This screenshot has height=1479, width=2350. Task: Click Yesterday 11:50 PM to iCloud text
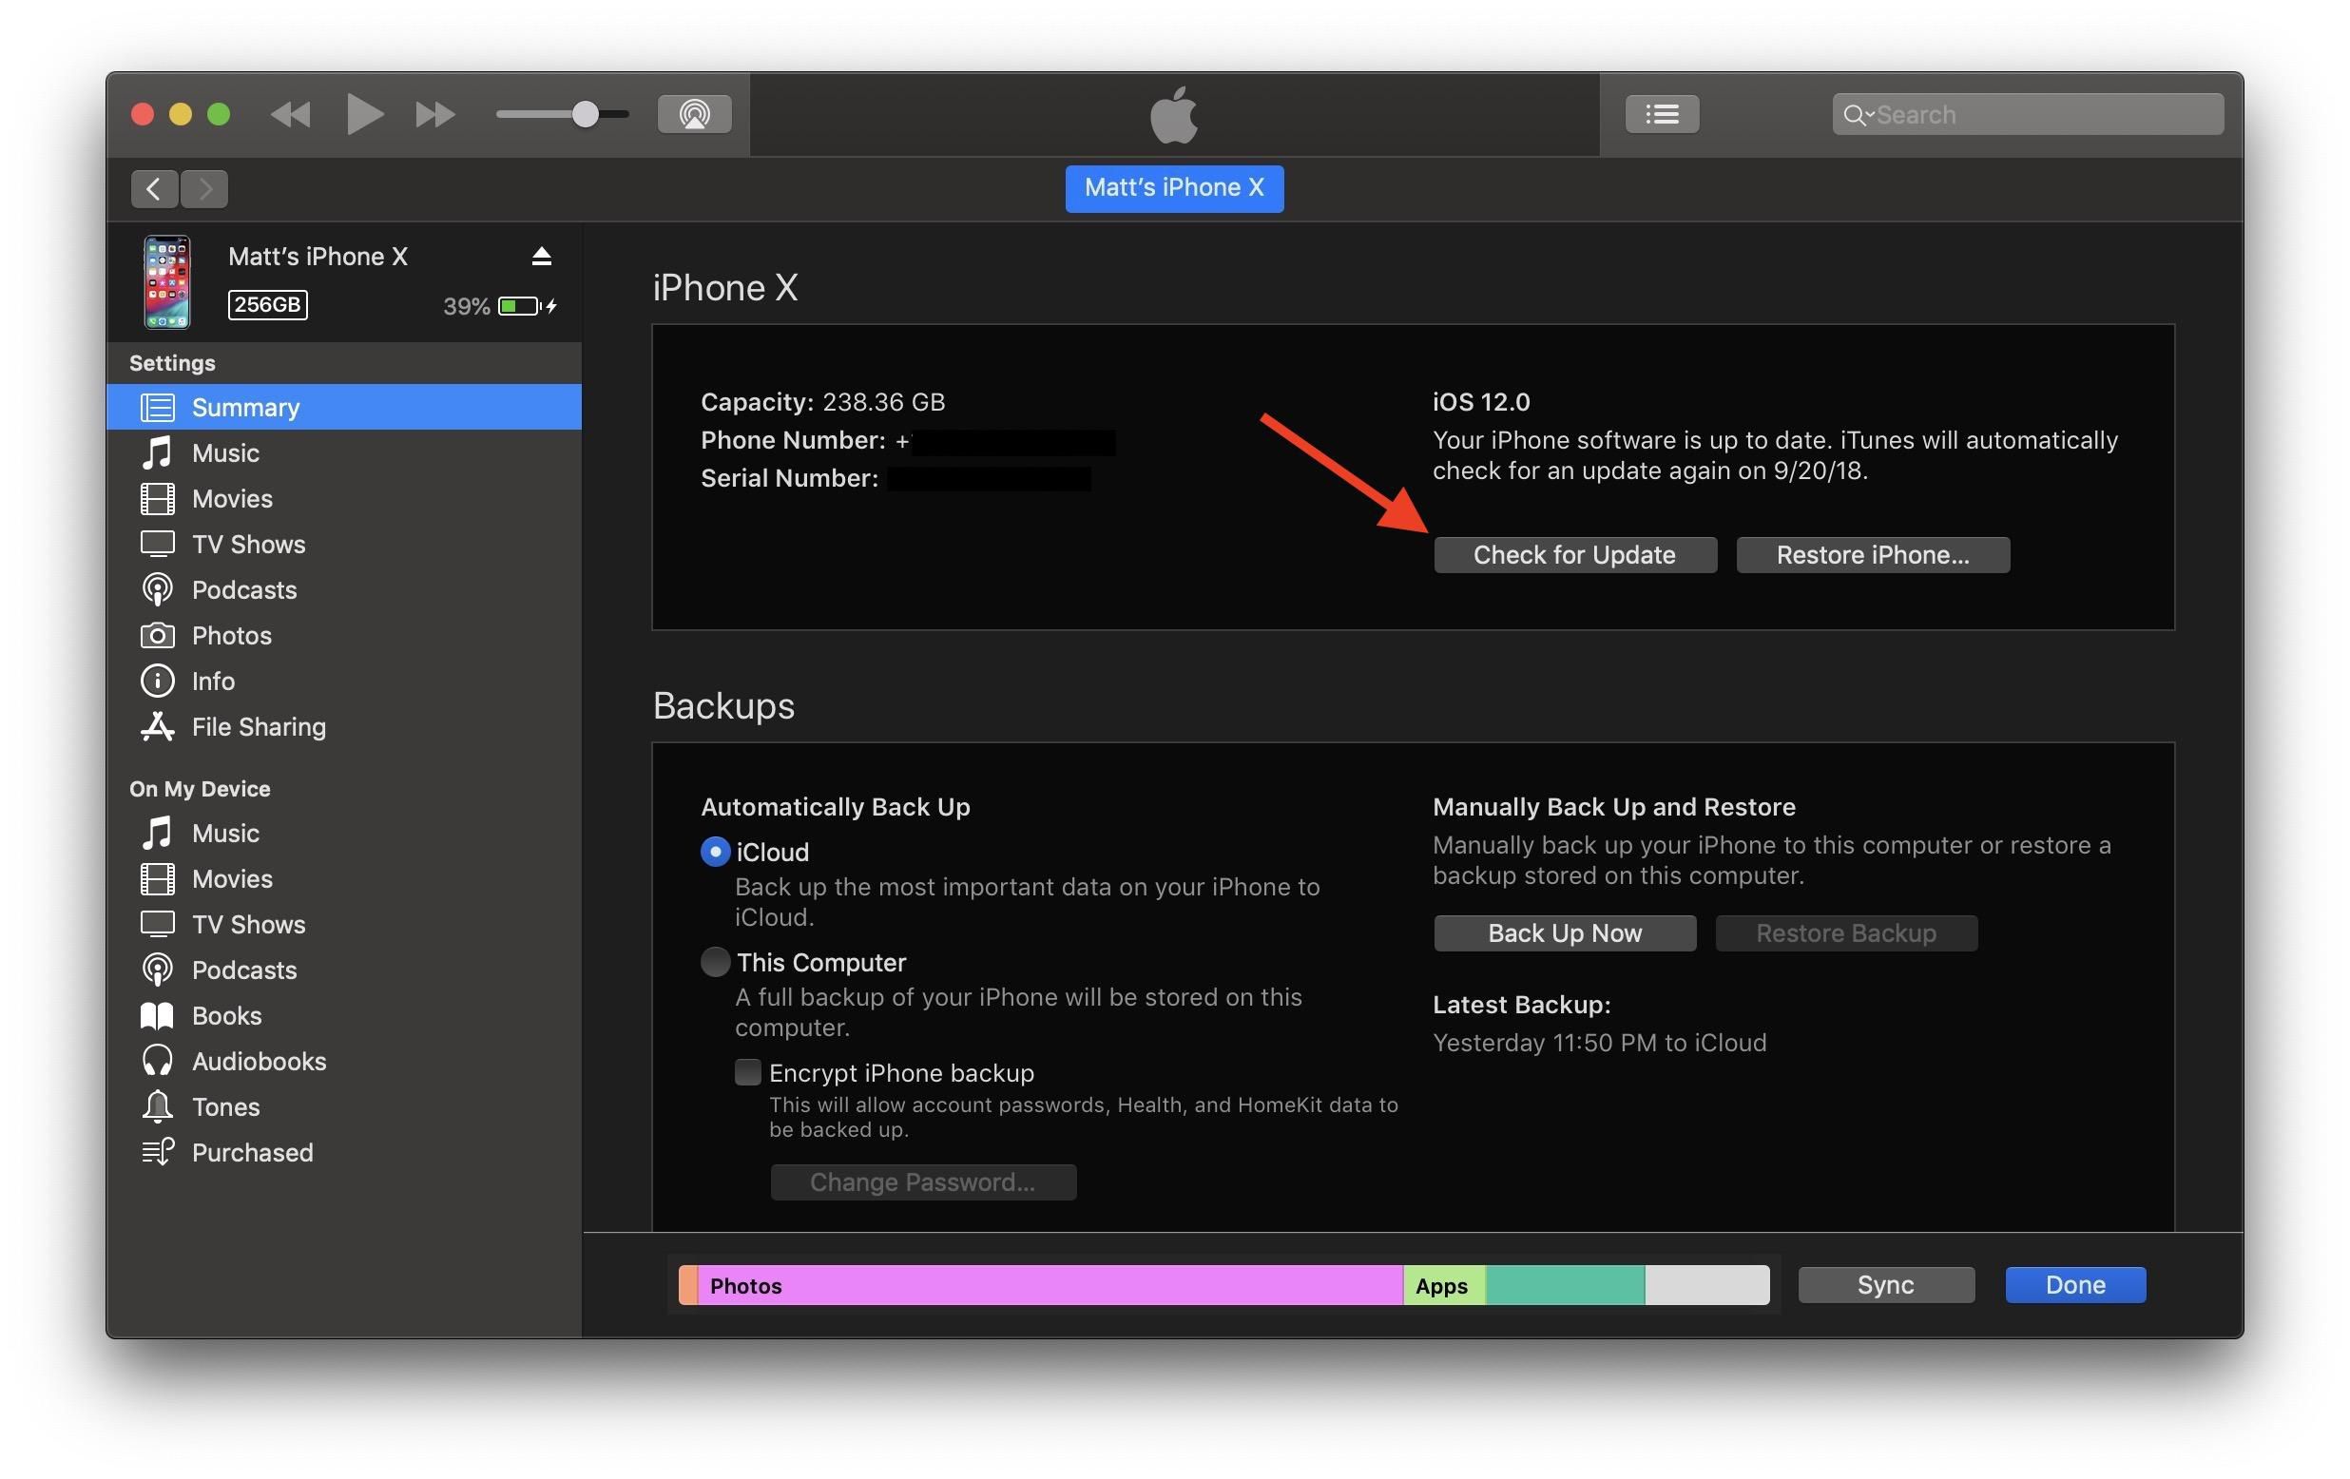pyautogui.click(x=1600, y=1043)
